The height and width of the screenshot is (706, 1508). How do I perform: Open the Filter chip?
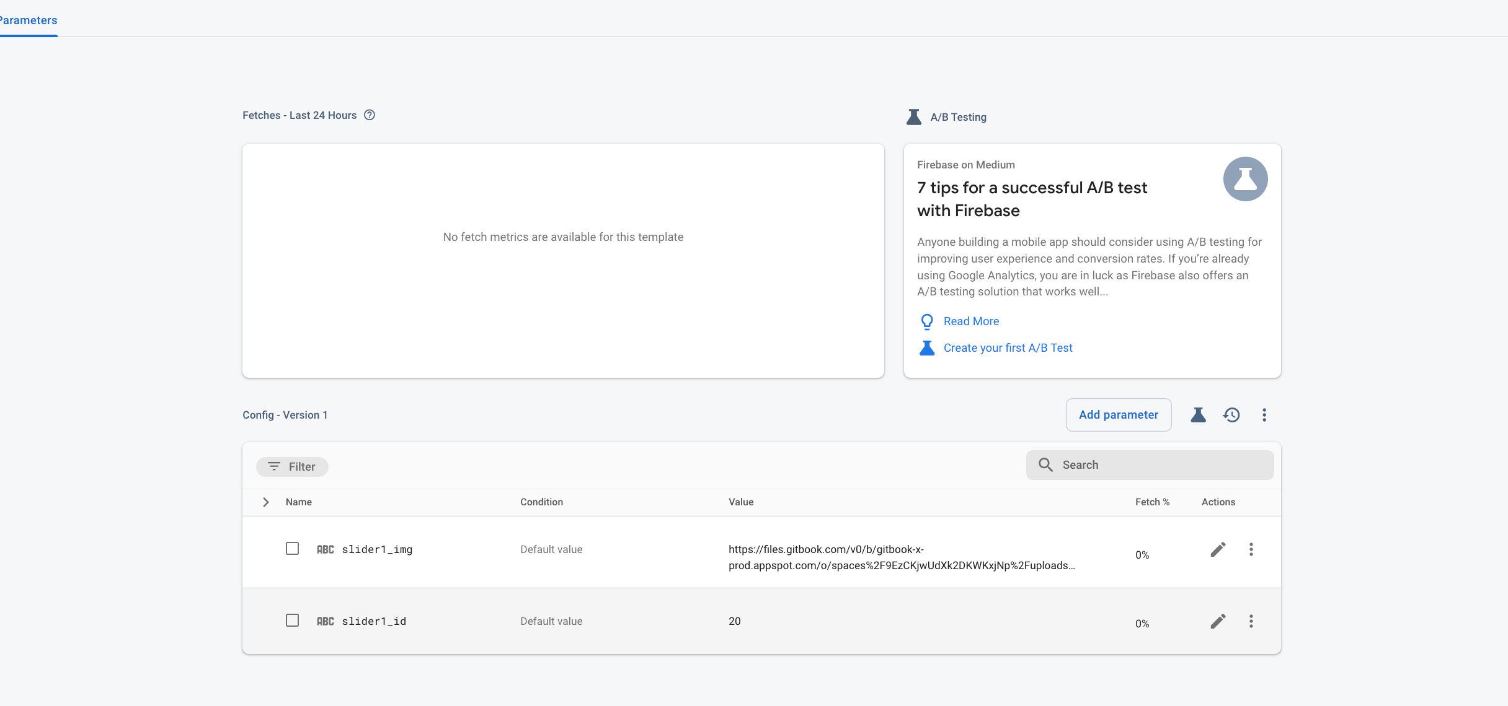[292, 467]
